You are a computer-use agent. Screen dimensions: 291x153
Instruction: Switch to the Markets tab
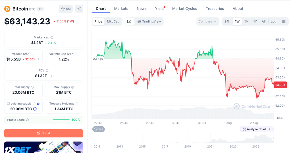(121, 9)
